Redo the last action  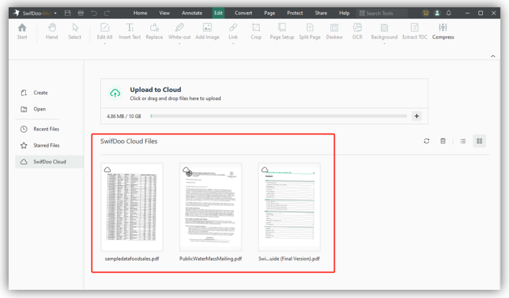pos(107,13)
